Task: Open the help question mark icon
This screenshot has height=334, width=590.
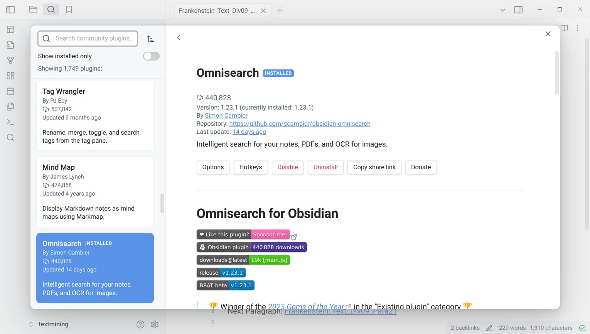Action: point(140,324)
